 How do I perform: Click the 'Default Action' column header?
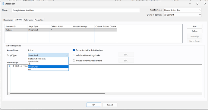click(x=61, y=27)
